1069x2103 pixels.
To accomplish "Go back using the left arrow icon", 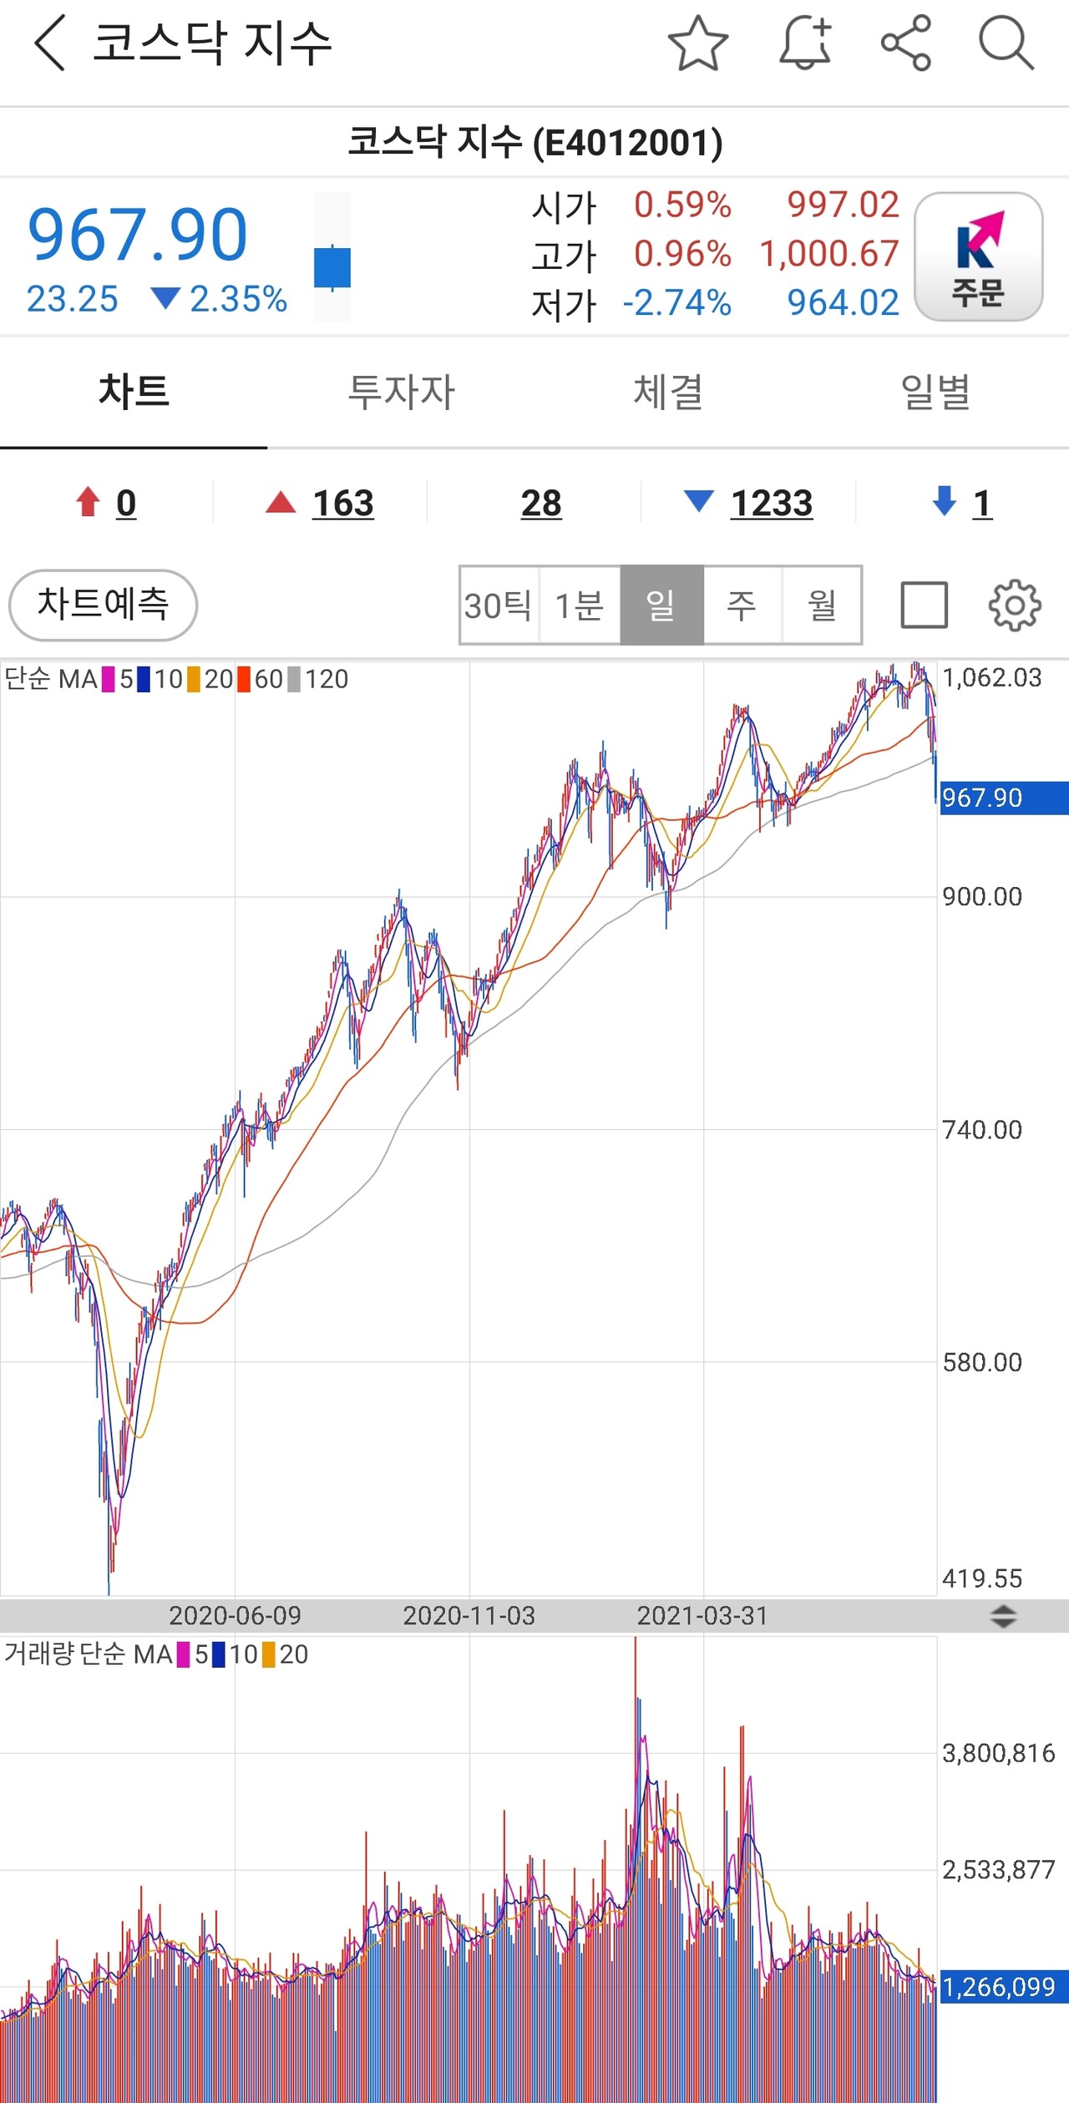I will click(x=49, y=43).
